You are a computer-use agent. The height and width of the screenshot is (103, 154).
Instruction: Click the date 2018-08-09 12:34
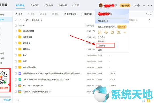[94, 55]
